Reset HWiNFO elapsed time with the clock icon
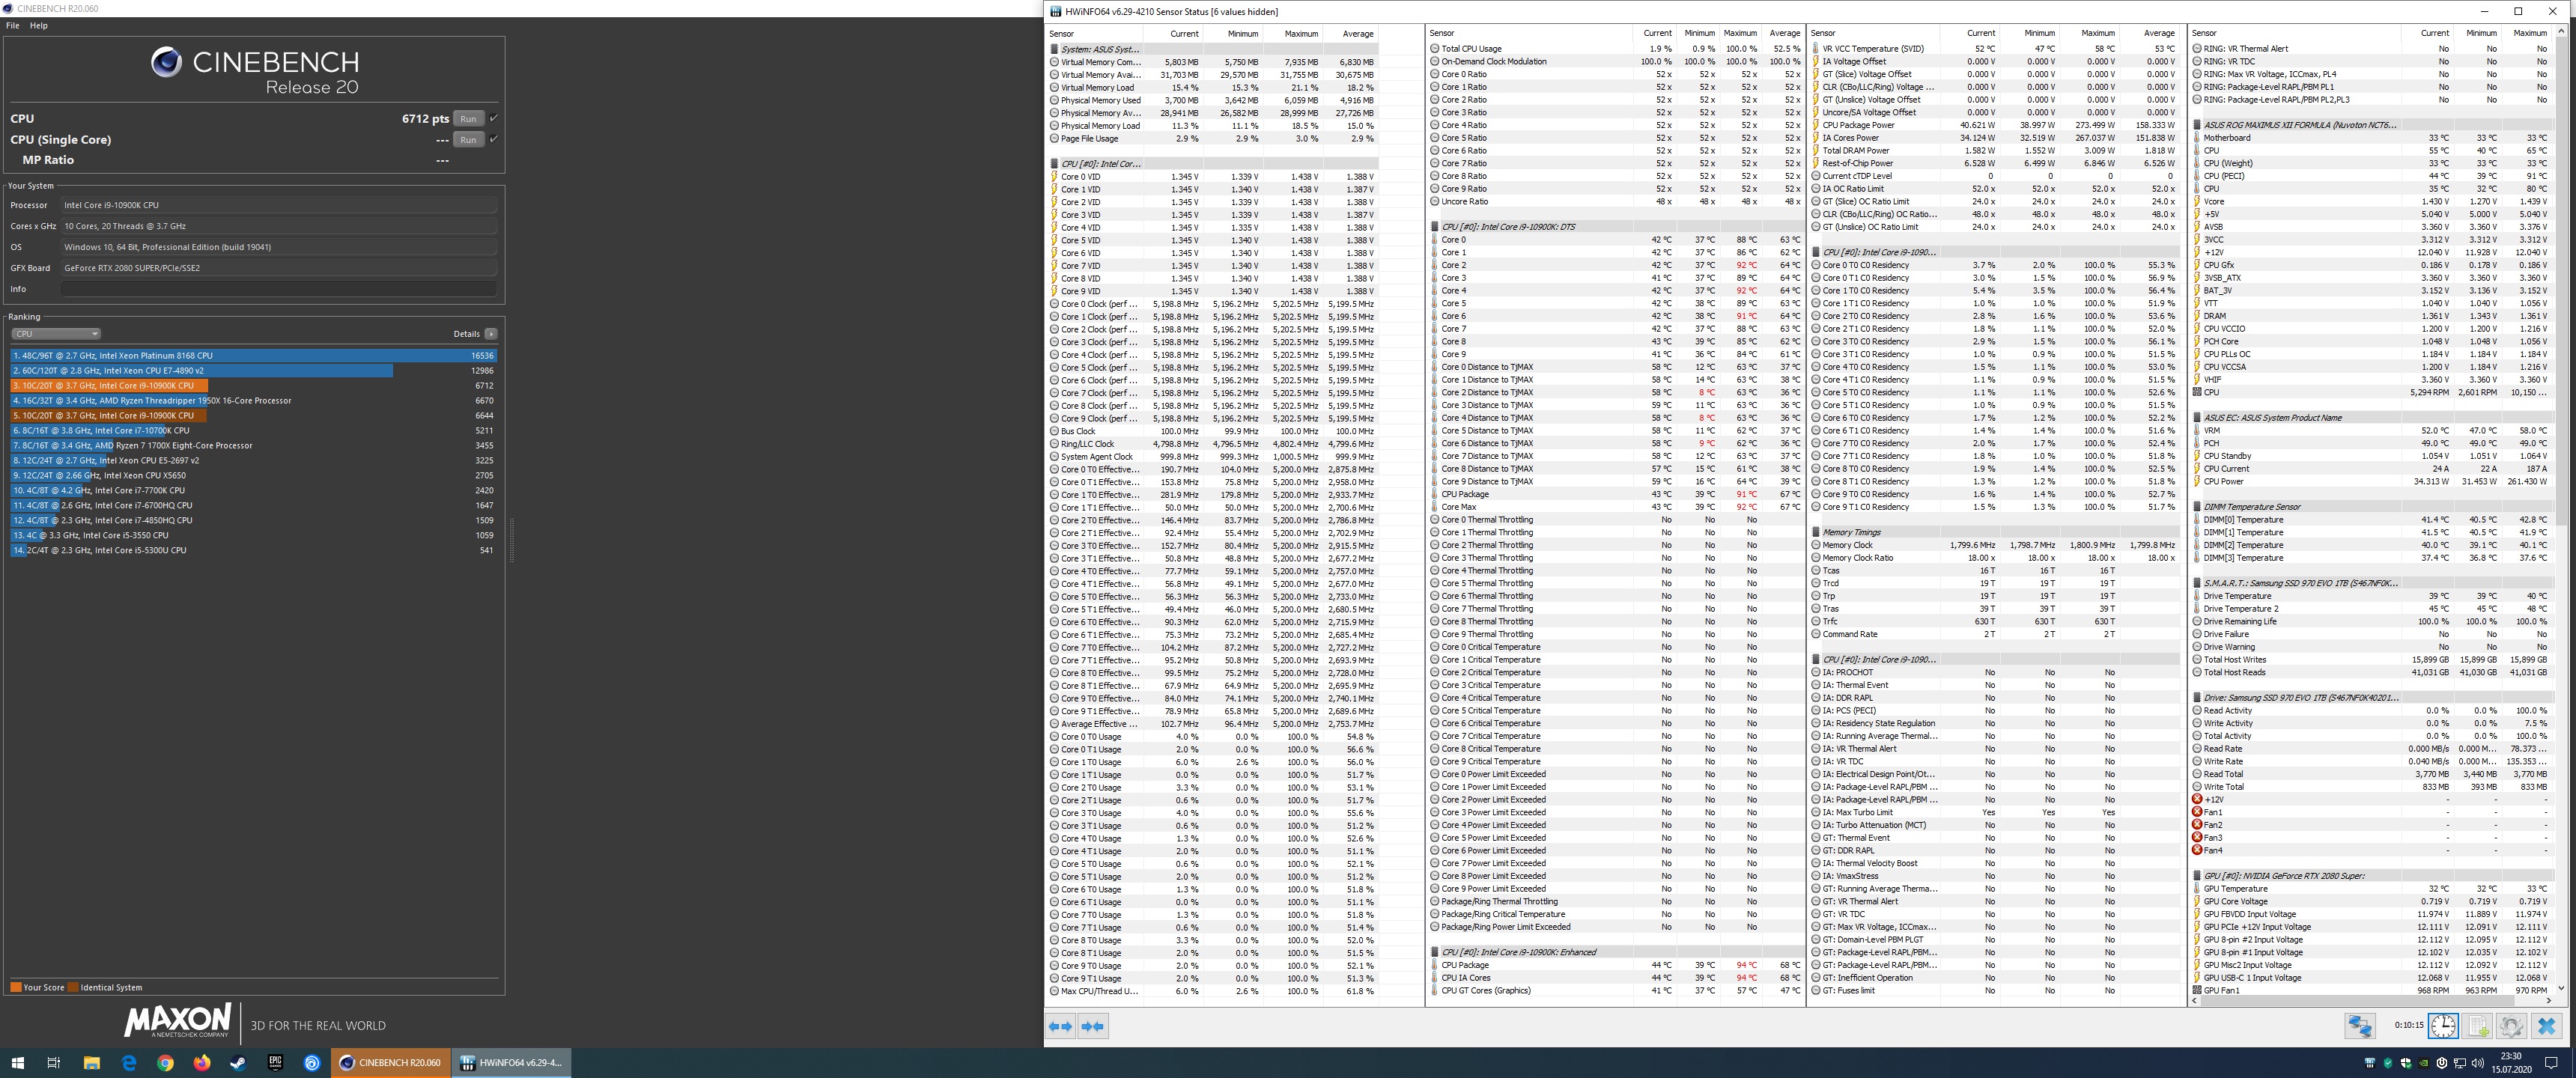Screen dimensions: 2576x1078 pos(2443,1026)
